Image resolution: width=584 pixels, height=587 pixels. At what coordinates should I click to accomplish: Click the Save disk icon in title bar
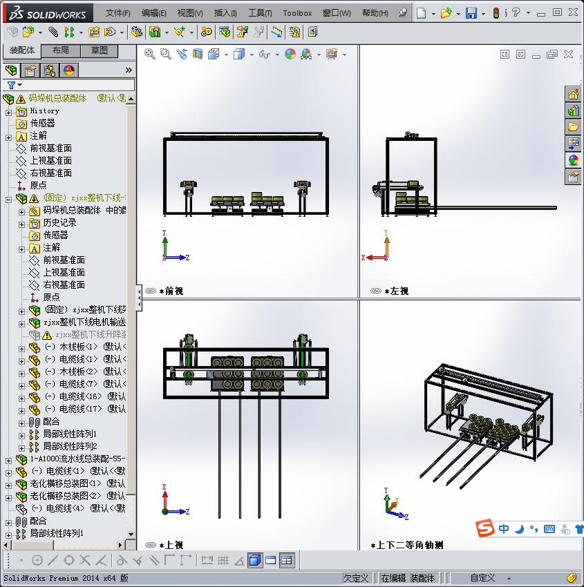coord(471,14)
